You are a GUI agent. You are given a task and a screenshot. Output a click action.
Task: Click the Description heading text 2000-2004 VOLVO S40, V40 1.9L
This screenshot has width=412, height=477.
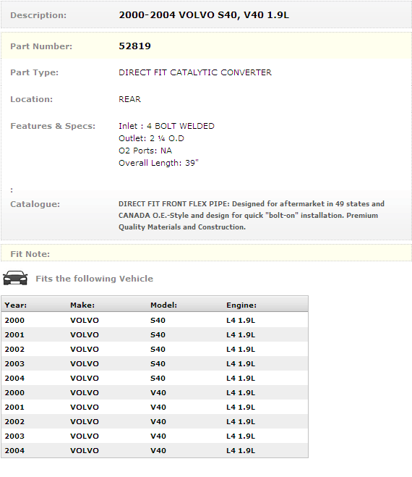pos(204,15)
